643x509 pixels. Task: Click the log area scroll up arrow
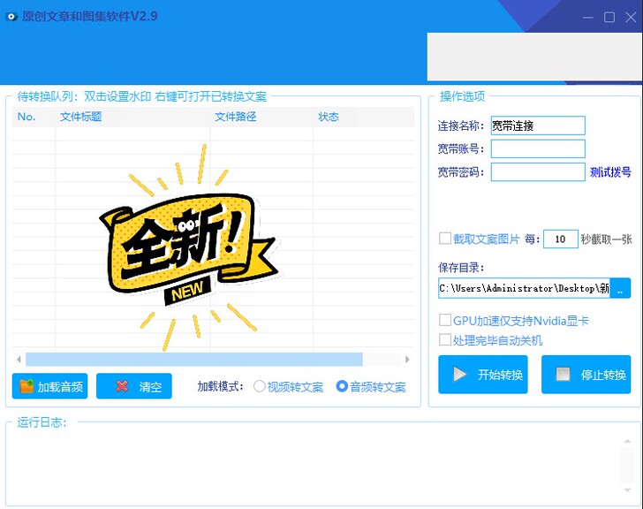coord(627,442)
